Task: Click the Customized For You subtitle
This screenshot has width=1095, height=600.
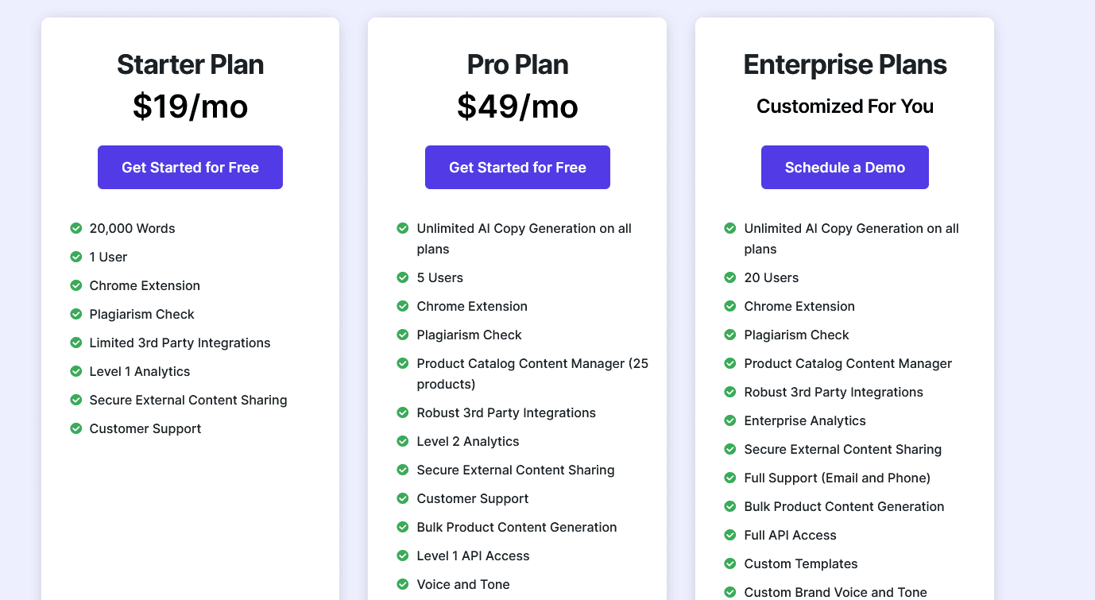Action: (845, 106)
